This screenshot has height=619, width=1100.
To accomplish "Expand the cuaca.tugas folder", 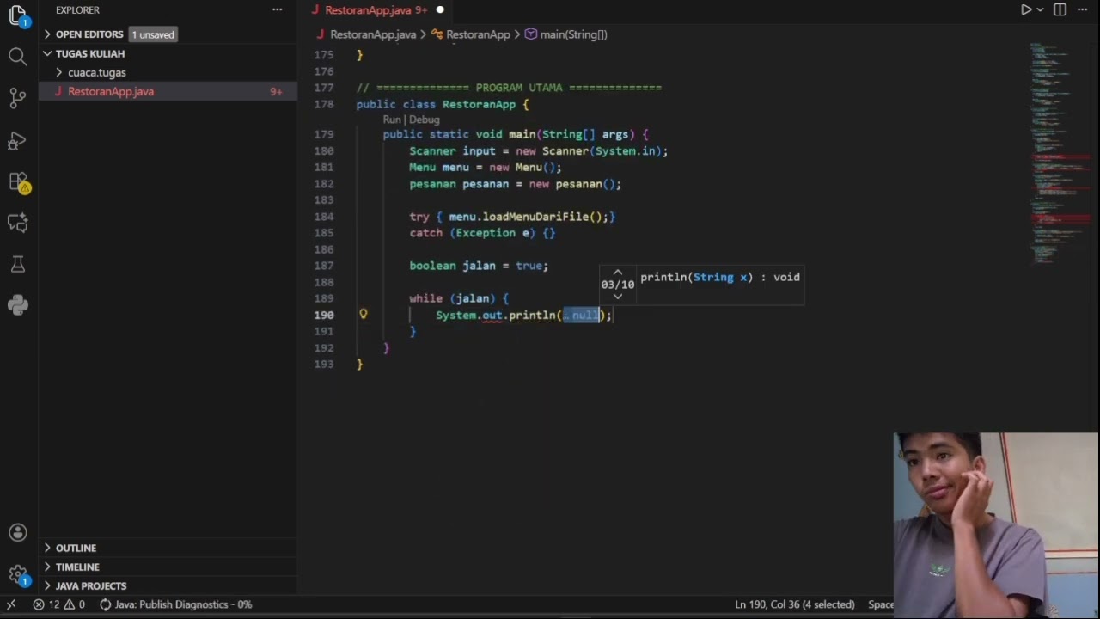I will [x=96, y=72].
